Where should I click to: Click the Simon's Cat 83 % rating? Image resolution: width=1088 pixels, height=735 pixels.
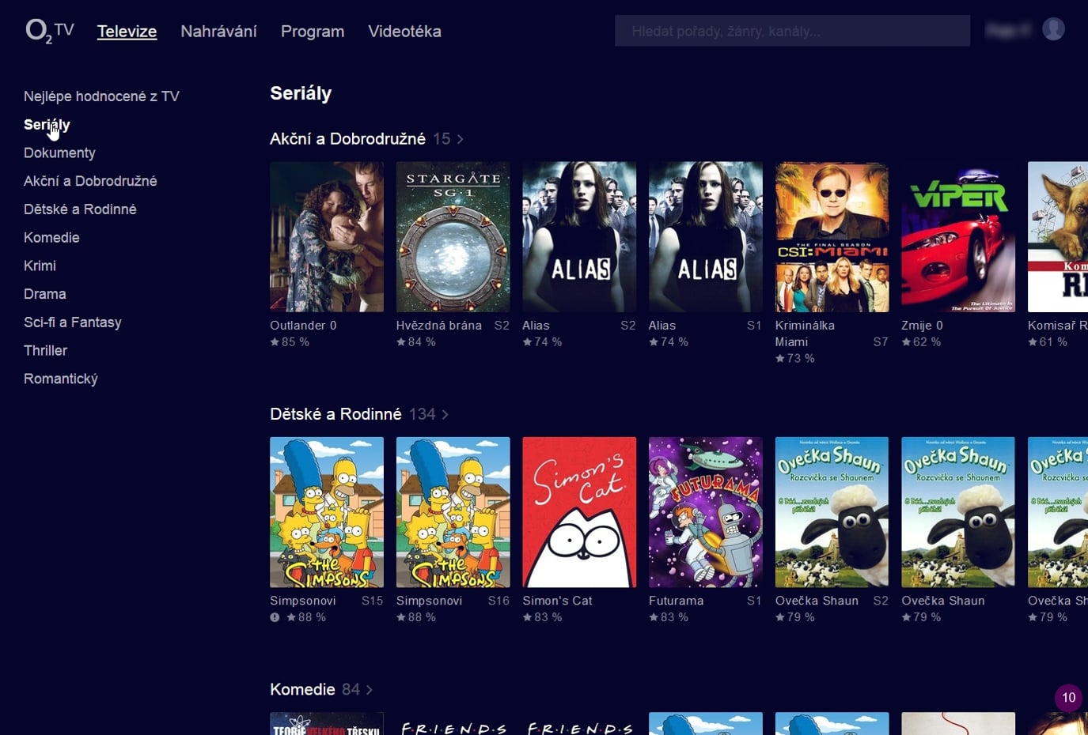pos(542,617)
